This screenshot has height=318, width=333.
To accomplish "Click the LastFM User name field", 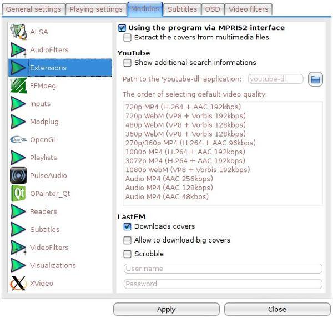I will 223,269.
